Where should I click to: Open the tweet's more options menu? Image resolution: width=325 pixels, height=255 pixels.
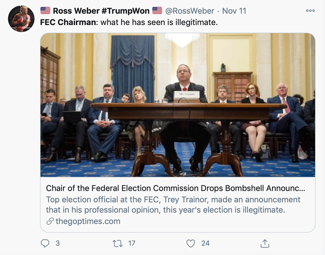pos(310,11)
